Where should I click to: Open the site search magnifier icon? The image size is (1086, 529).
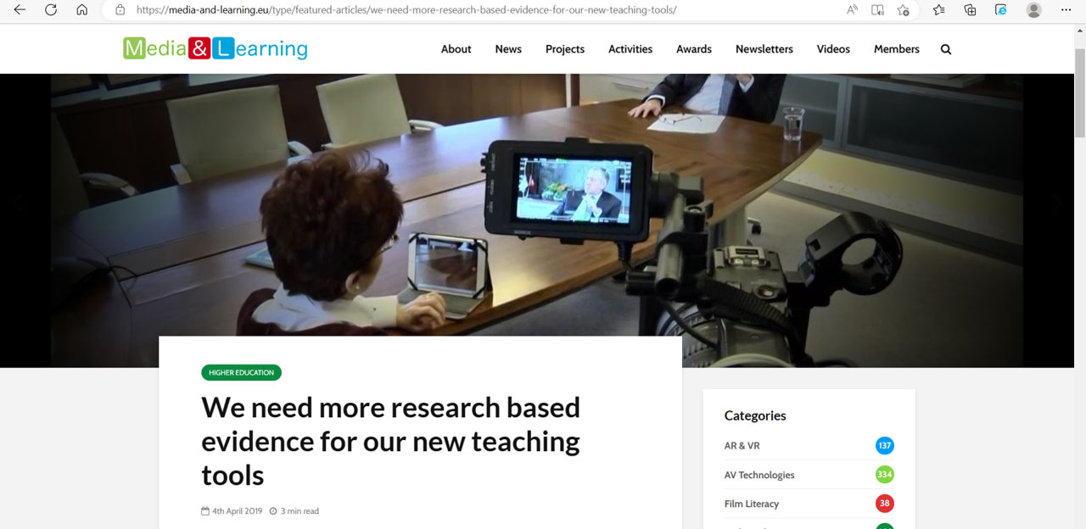pos(946,49)
